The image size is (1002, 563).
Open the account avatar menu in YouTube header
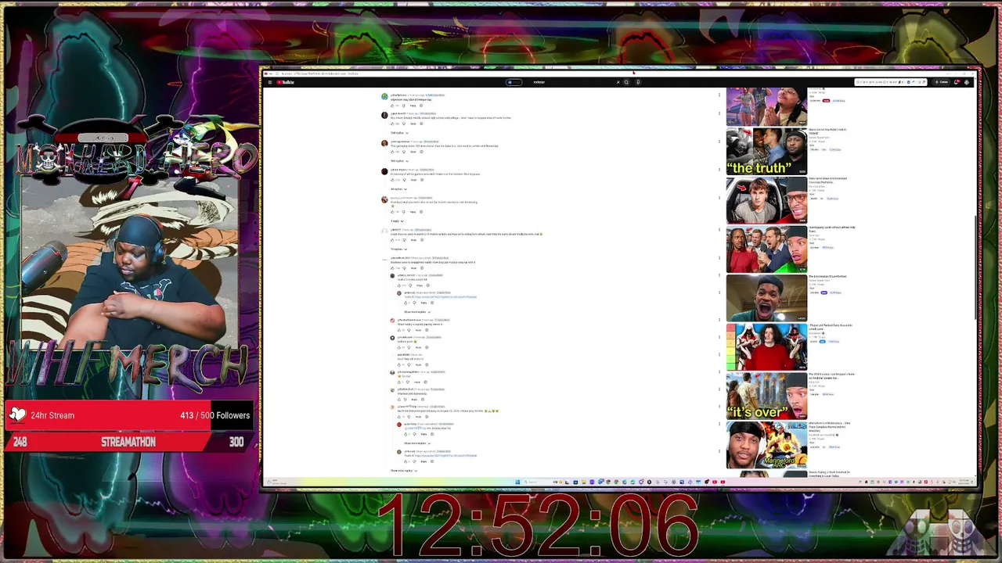[x=968, y=82]
